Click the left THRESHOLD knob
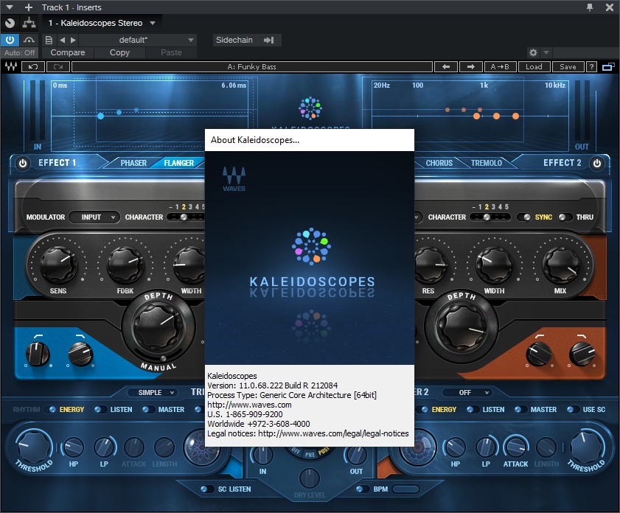The image size is (620, 513). click(34, 447)
